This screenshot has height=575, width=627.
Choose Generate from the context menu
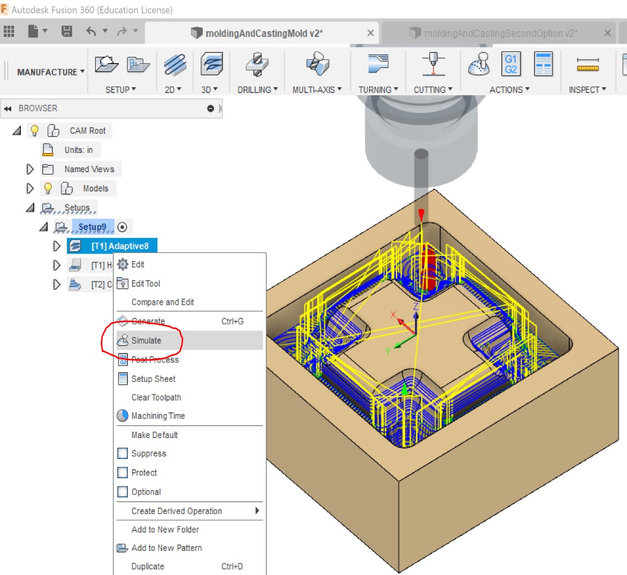[x=189, y=321]
